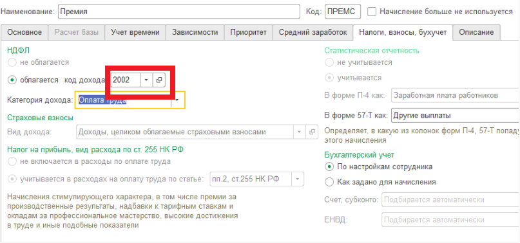The image size is (520, 243).
Task: Open the income code 2002 record icon
Action: coord(159,80)
